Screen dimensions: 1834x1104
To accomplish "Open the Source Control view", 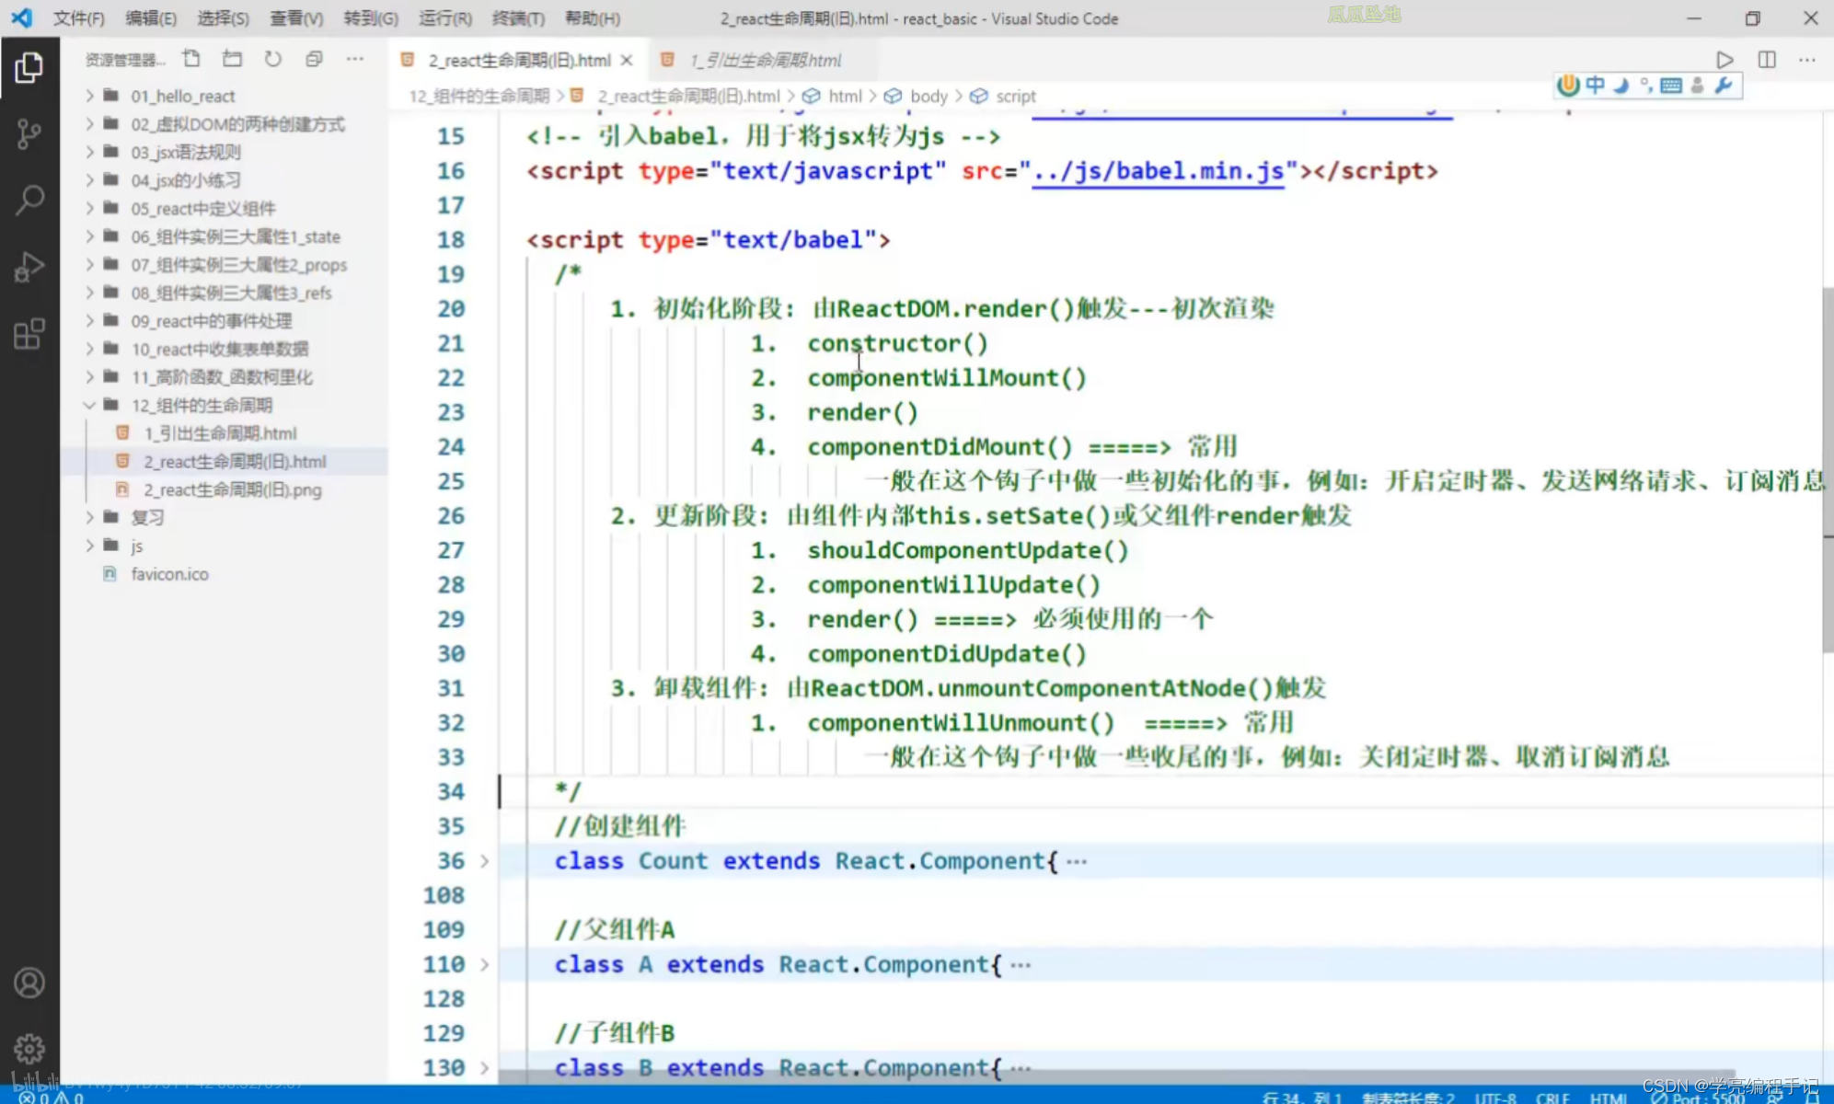I will coord(29,134).
